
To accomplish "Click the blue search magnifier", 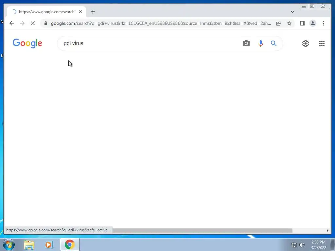I will pos(274,43).
